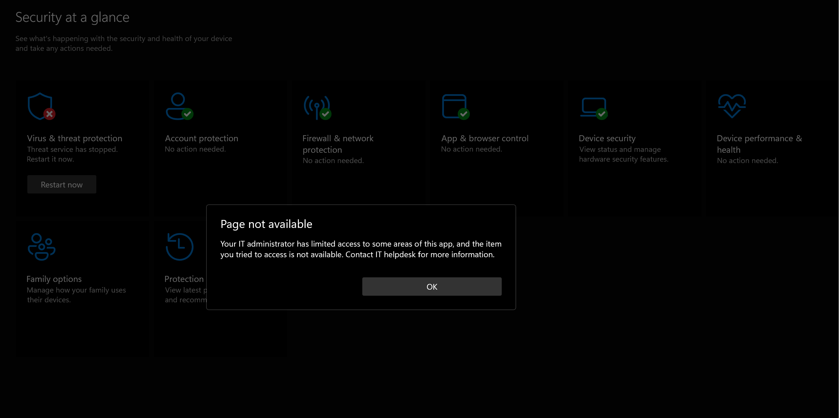Click the IT administrator message in the dialog
The image size is (839, 418).
pos(361,249)
